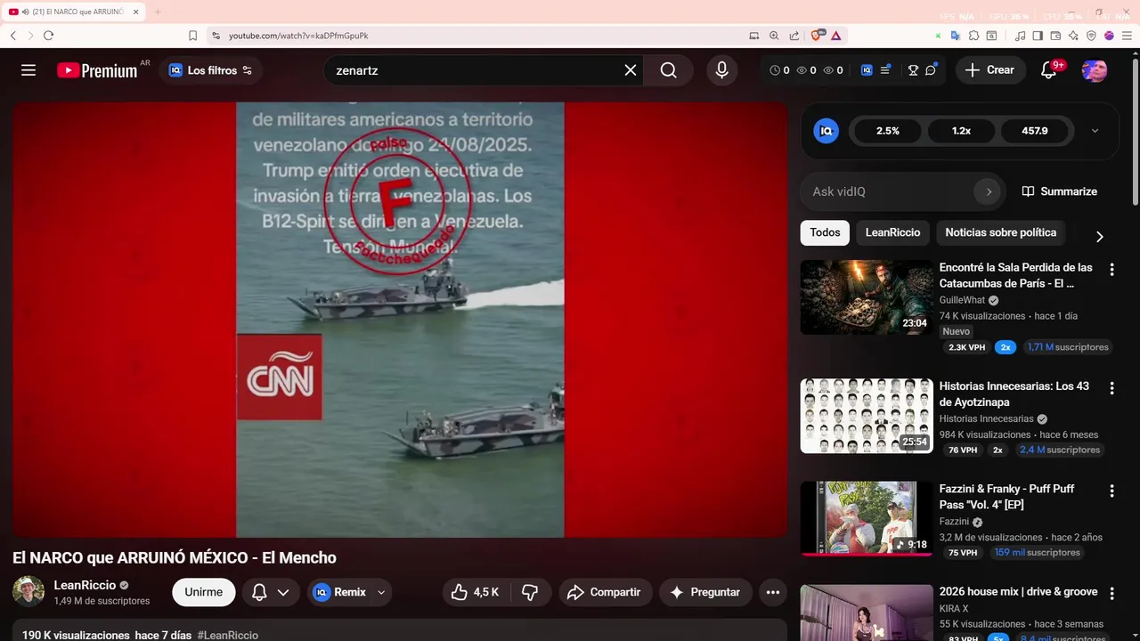Reload the page with the refresh icon
Viewport: 1140px width, 641px height.
pos(48,36)
